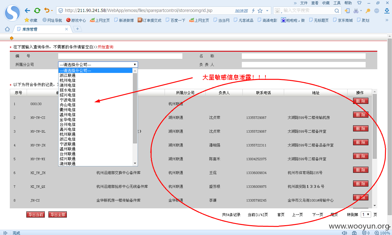Click the ad-block shield icon in status bar
This screenshot has width=392, height=235.
click(364, 233)
